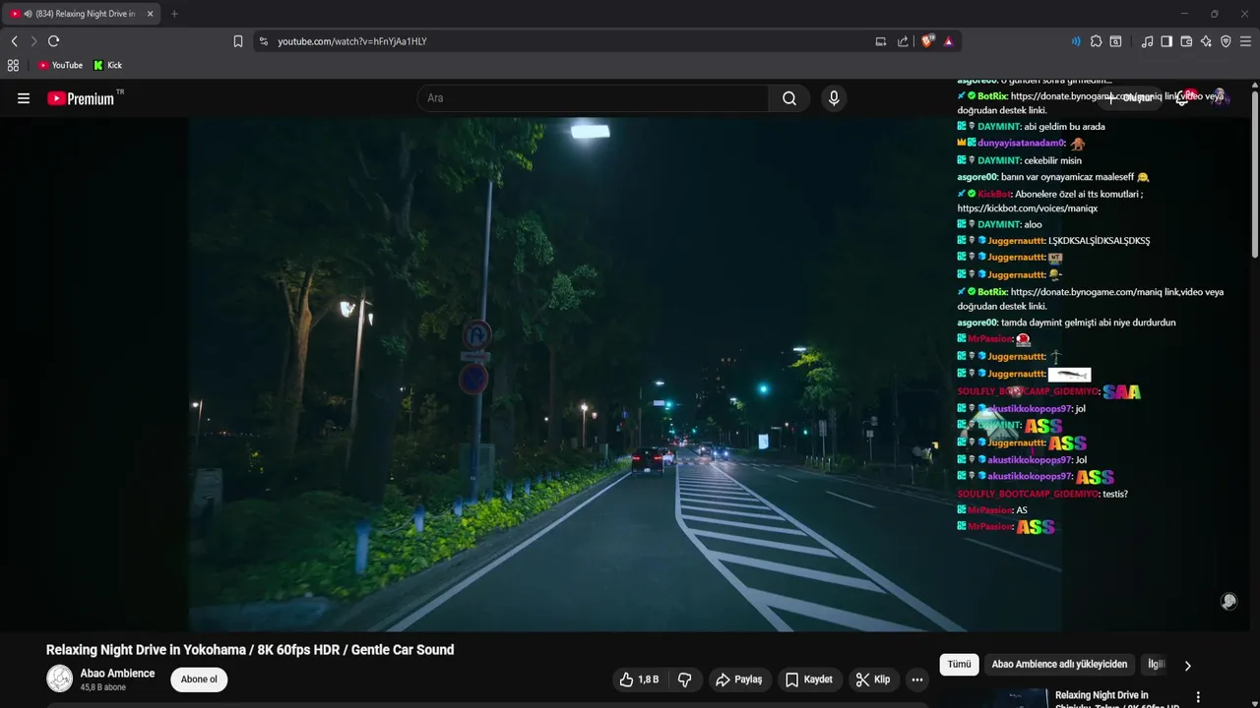Screen dimensions: 1260x708
Task: Open more actions three-dot menu under video
Action: coord(917,679)
